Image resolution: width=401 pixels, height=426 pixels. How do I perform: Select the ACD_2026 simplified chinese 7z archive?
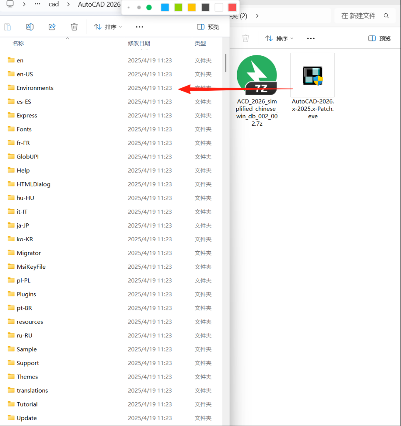coord(257,75)
